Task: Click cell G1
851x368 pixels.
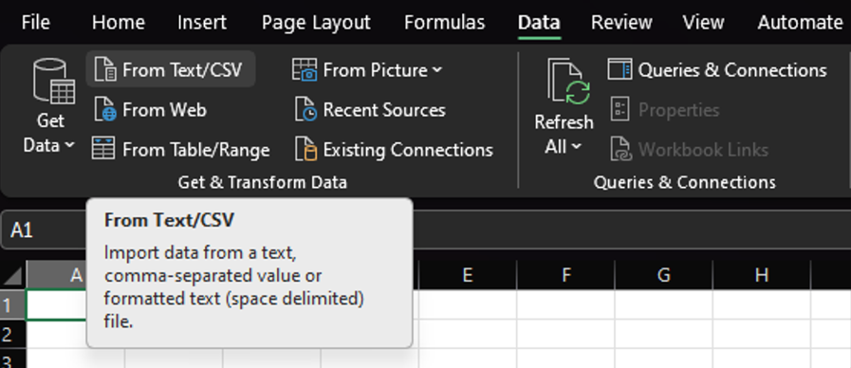Action: coord(663,304)
